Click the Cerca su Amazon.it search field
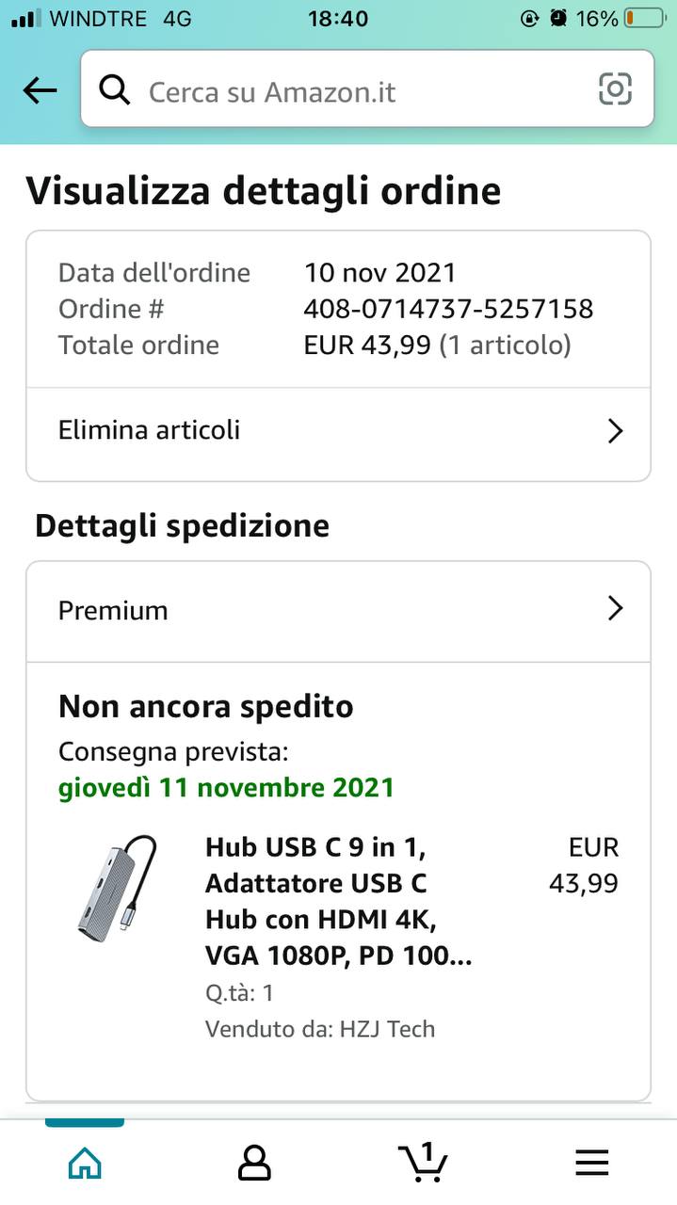Screen dimensions: 677x1205 (367, 90)
